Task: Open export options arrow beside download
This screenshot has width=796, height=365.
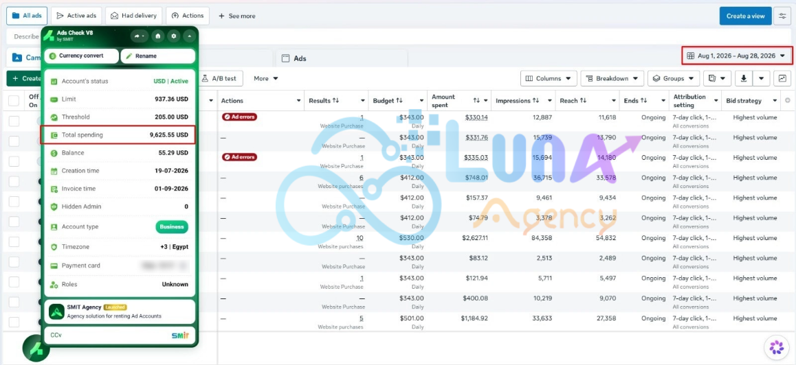Action: pyautogui.click(x=761, y=79)
